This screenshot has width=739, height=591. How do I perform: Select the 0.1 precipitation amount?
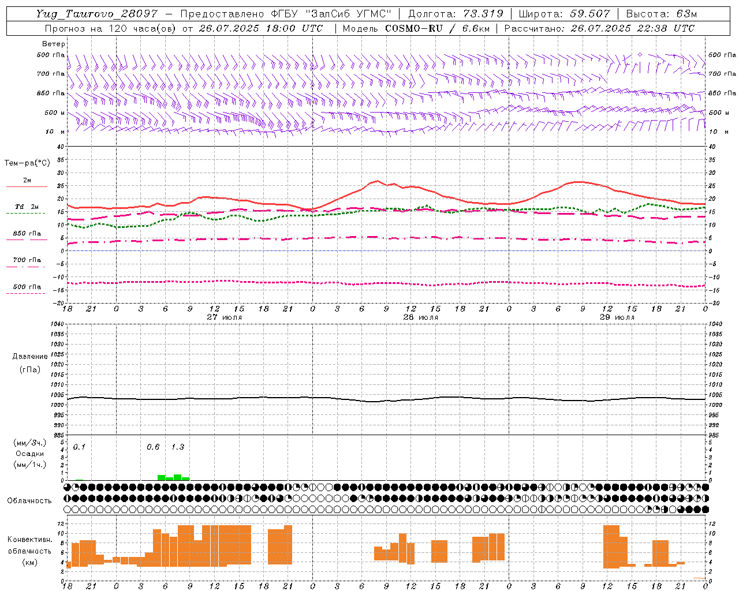(79, 447)
